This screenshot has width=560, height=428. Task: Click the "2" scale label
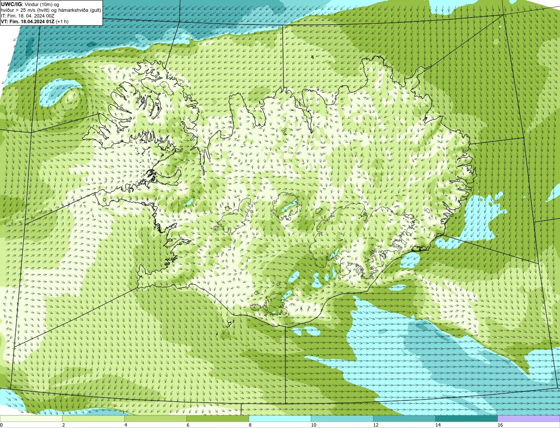point(63,425)
